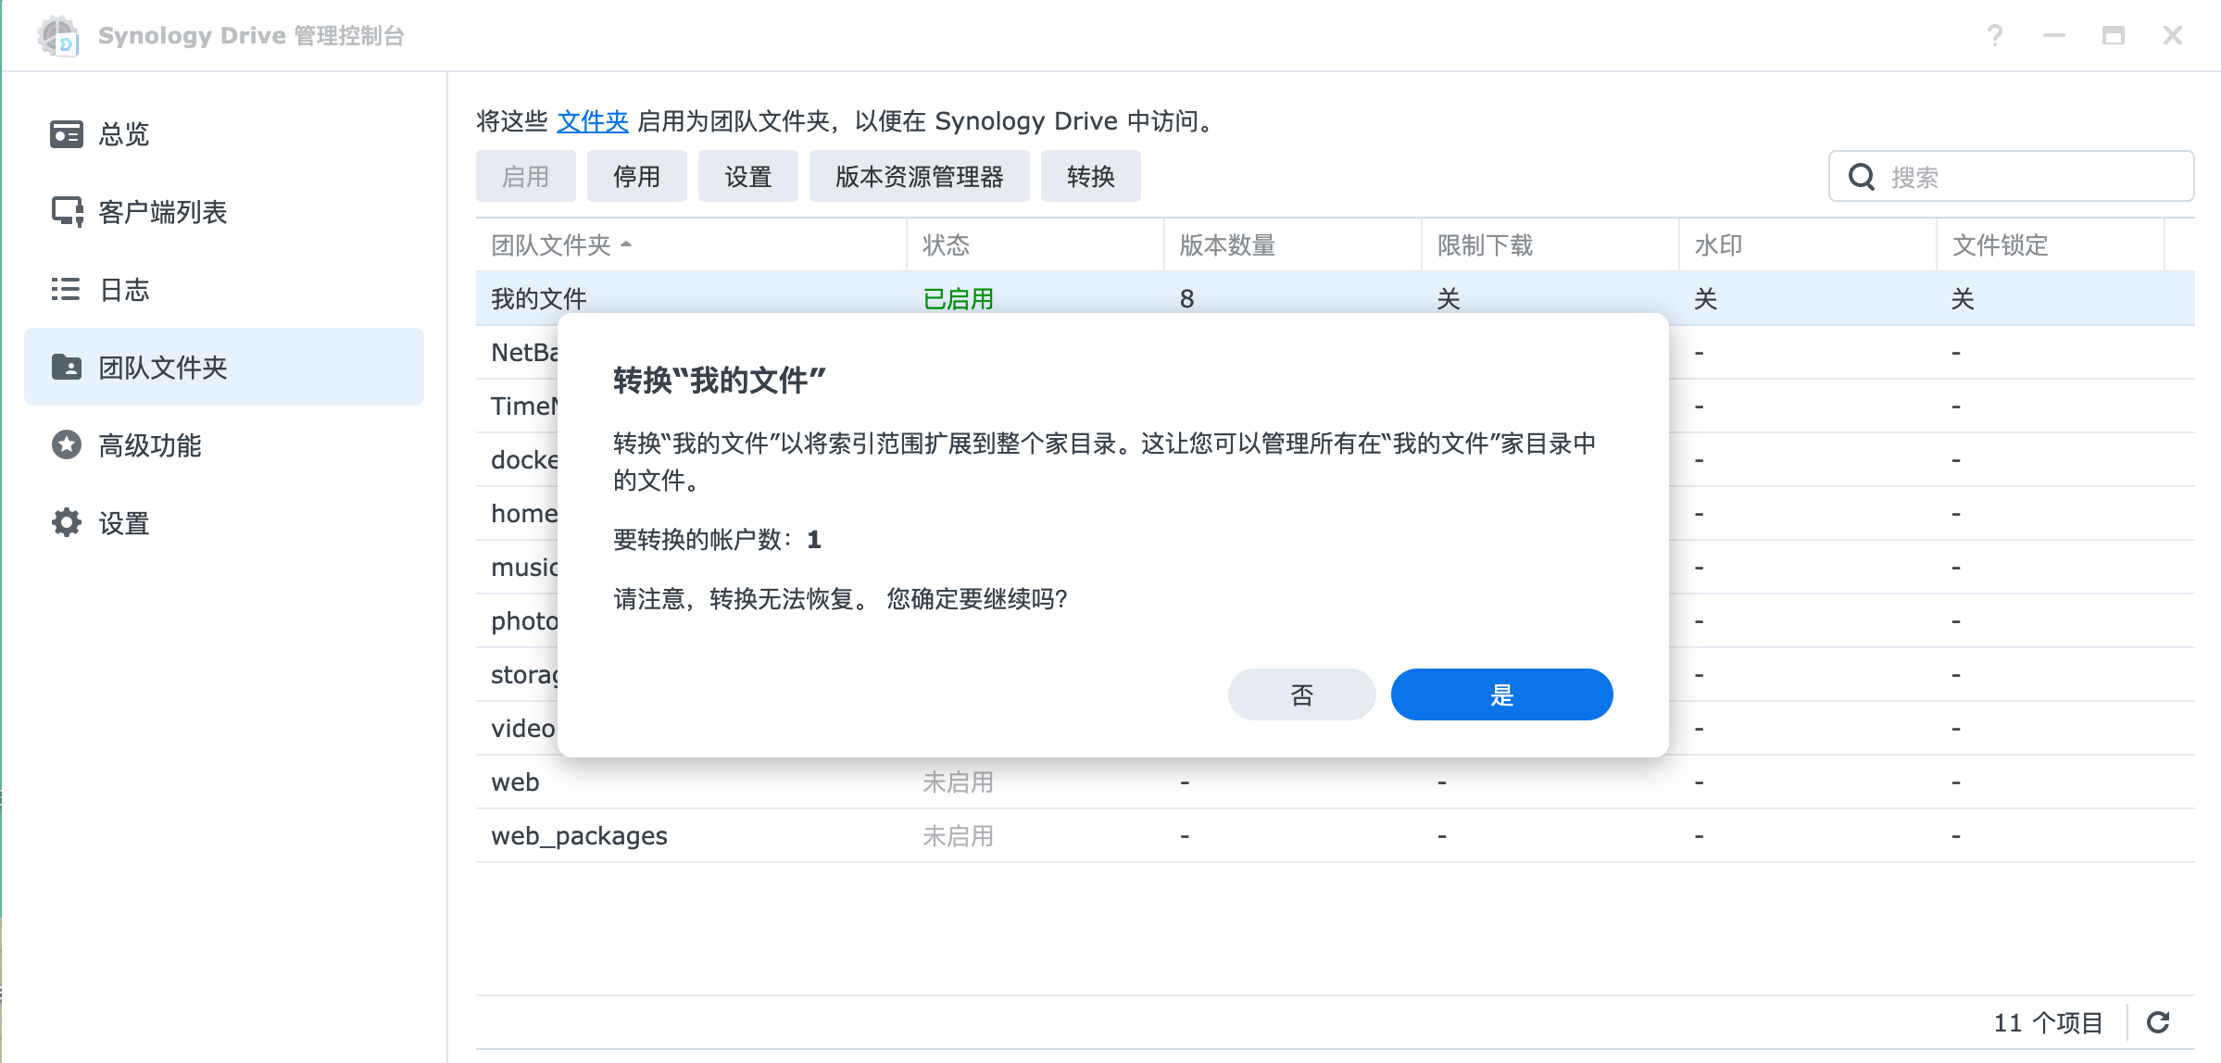Screen dimensions: 2221x1063
Task: Click the 转换 toolbar button
Action: (1090, 177)
